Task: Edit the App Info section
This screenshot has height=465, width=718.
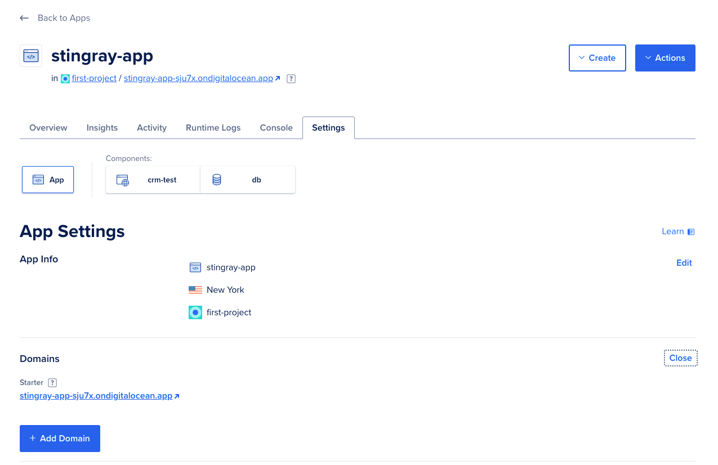Action: (684, 263)
